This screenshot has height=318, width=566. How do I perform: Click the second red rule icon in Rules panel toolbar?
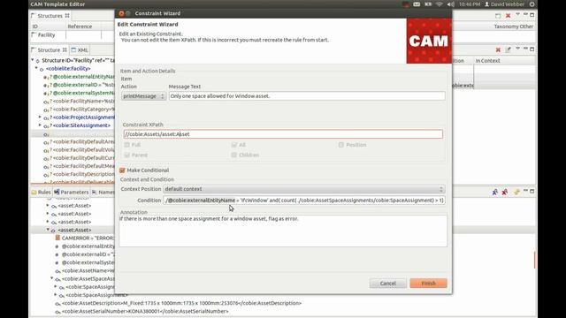505,193
